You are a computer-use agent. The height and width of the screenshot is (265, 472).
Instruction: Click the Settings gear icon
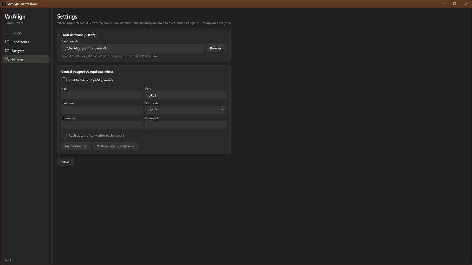[x=7, y=59]
